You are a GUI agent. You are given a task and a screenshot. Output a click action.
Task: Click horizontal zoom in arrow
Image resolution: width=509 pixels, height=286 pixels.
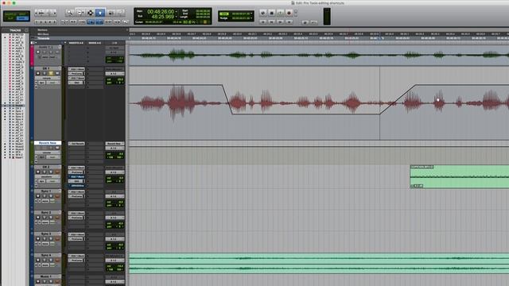(x=54, y=13)
